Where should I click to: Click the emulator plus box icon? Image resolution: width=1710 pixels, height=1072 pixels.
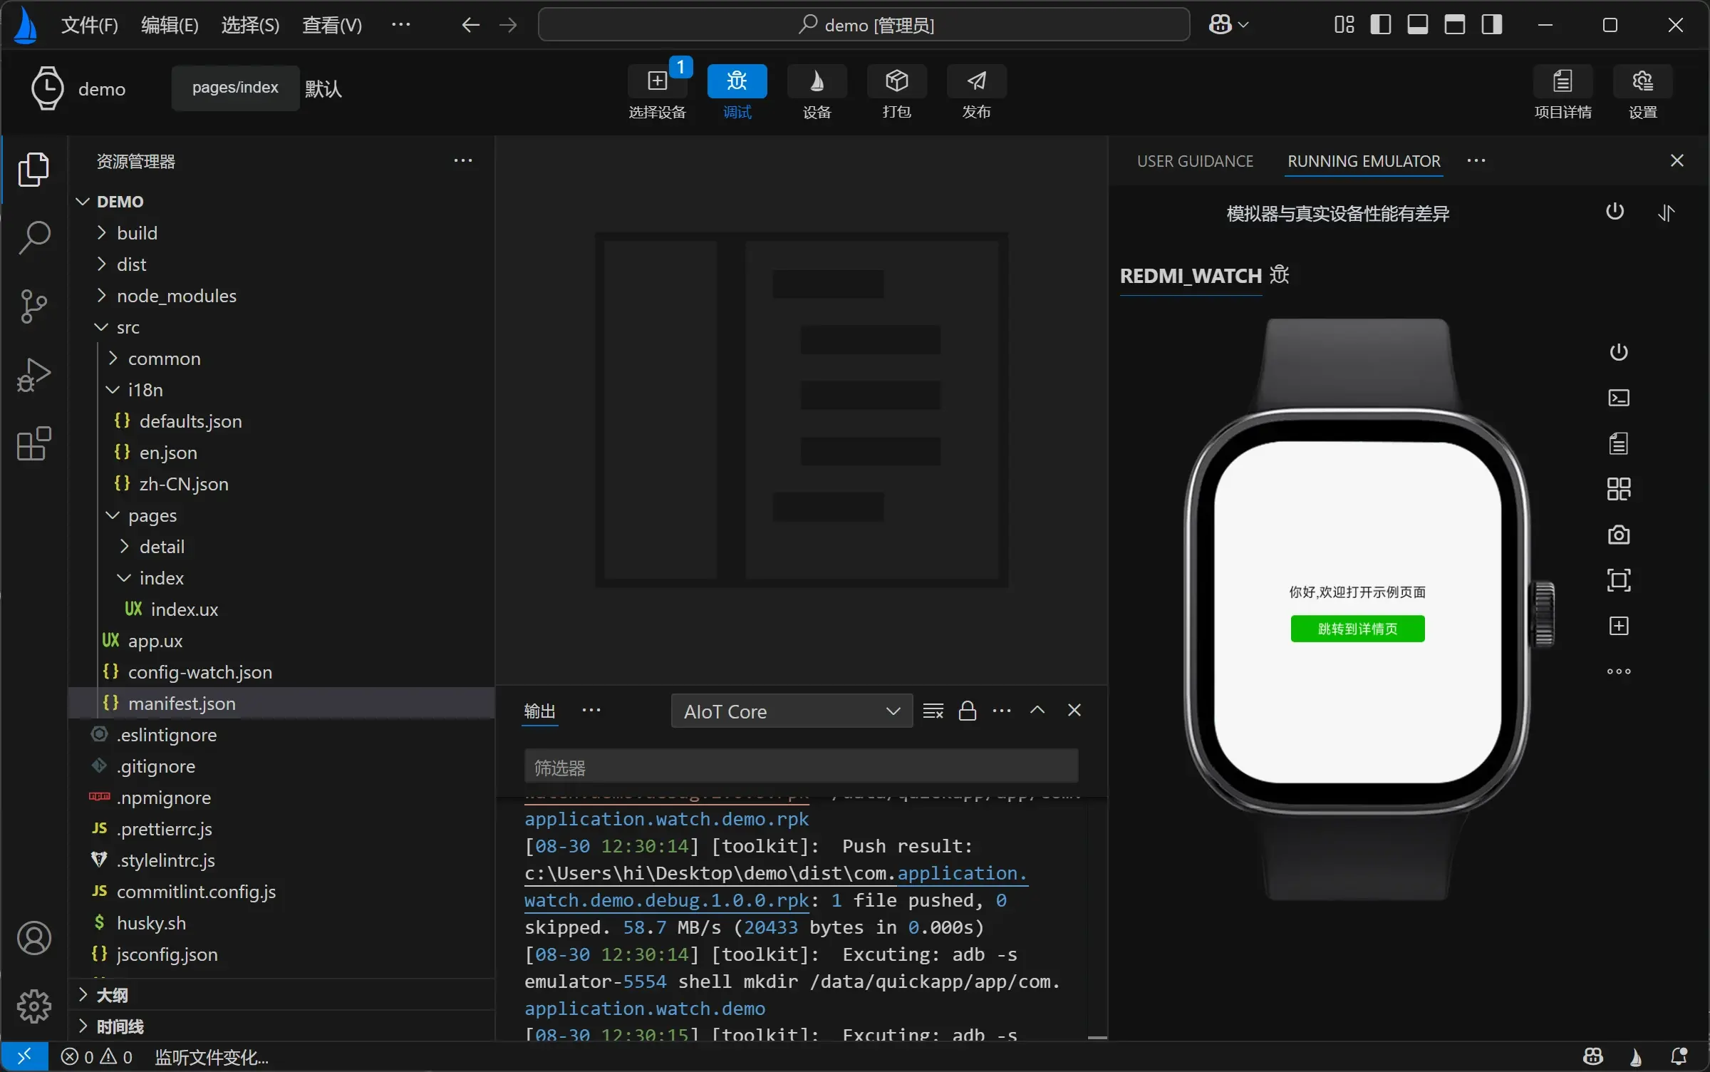point(1619,626)
